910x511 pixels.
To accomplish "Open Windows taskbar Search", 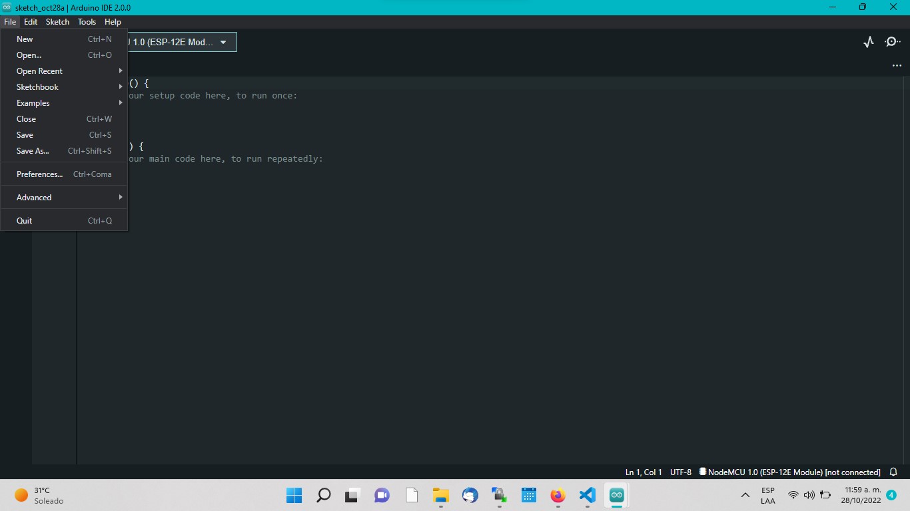I will (323, 495).
